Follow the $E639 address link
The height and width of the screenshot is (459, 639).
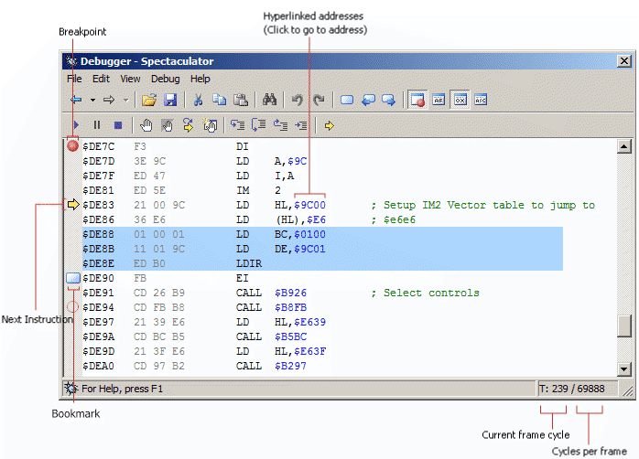(x=309, y=322)
